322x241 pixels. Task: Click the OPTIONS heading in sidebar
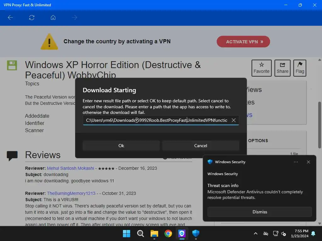[258, 141]
